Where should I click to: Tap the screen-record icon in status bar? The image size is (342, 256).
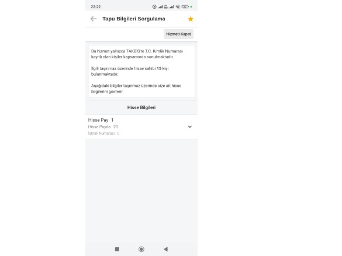[154, 7]
